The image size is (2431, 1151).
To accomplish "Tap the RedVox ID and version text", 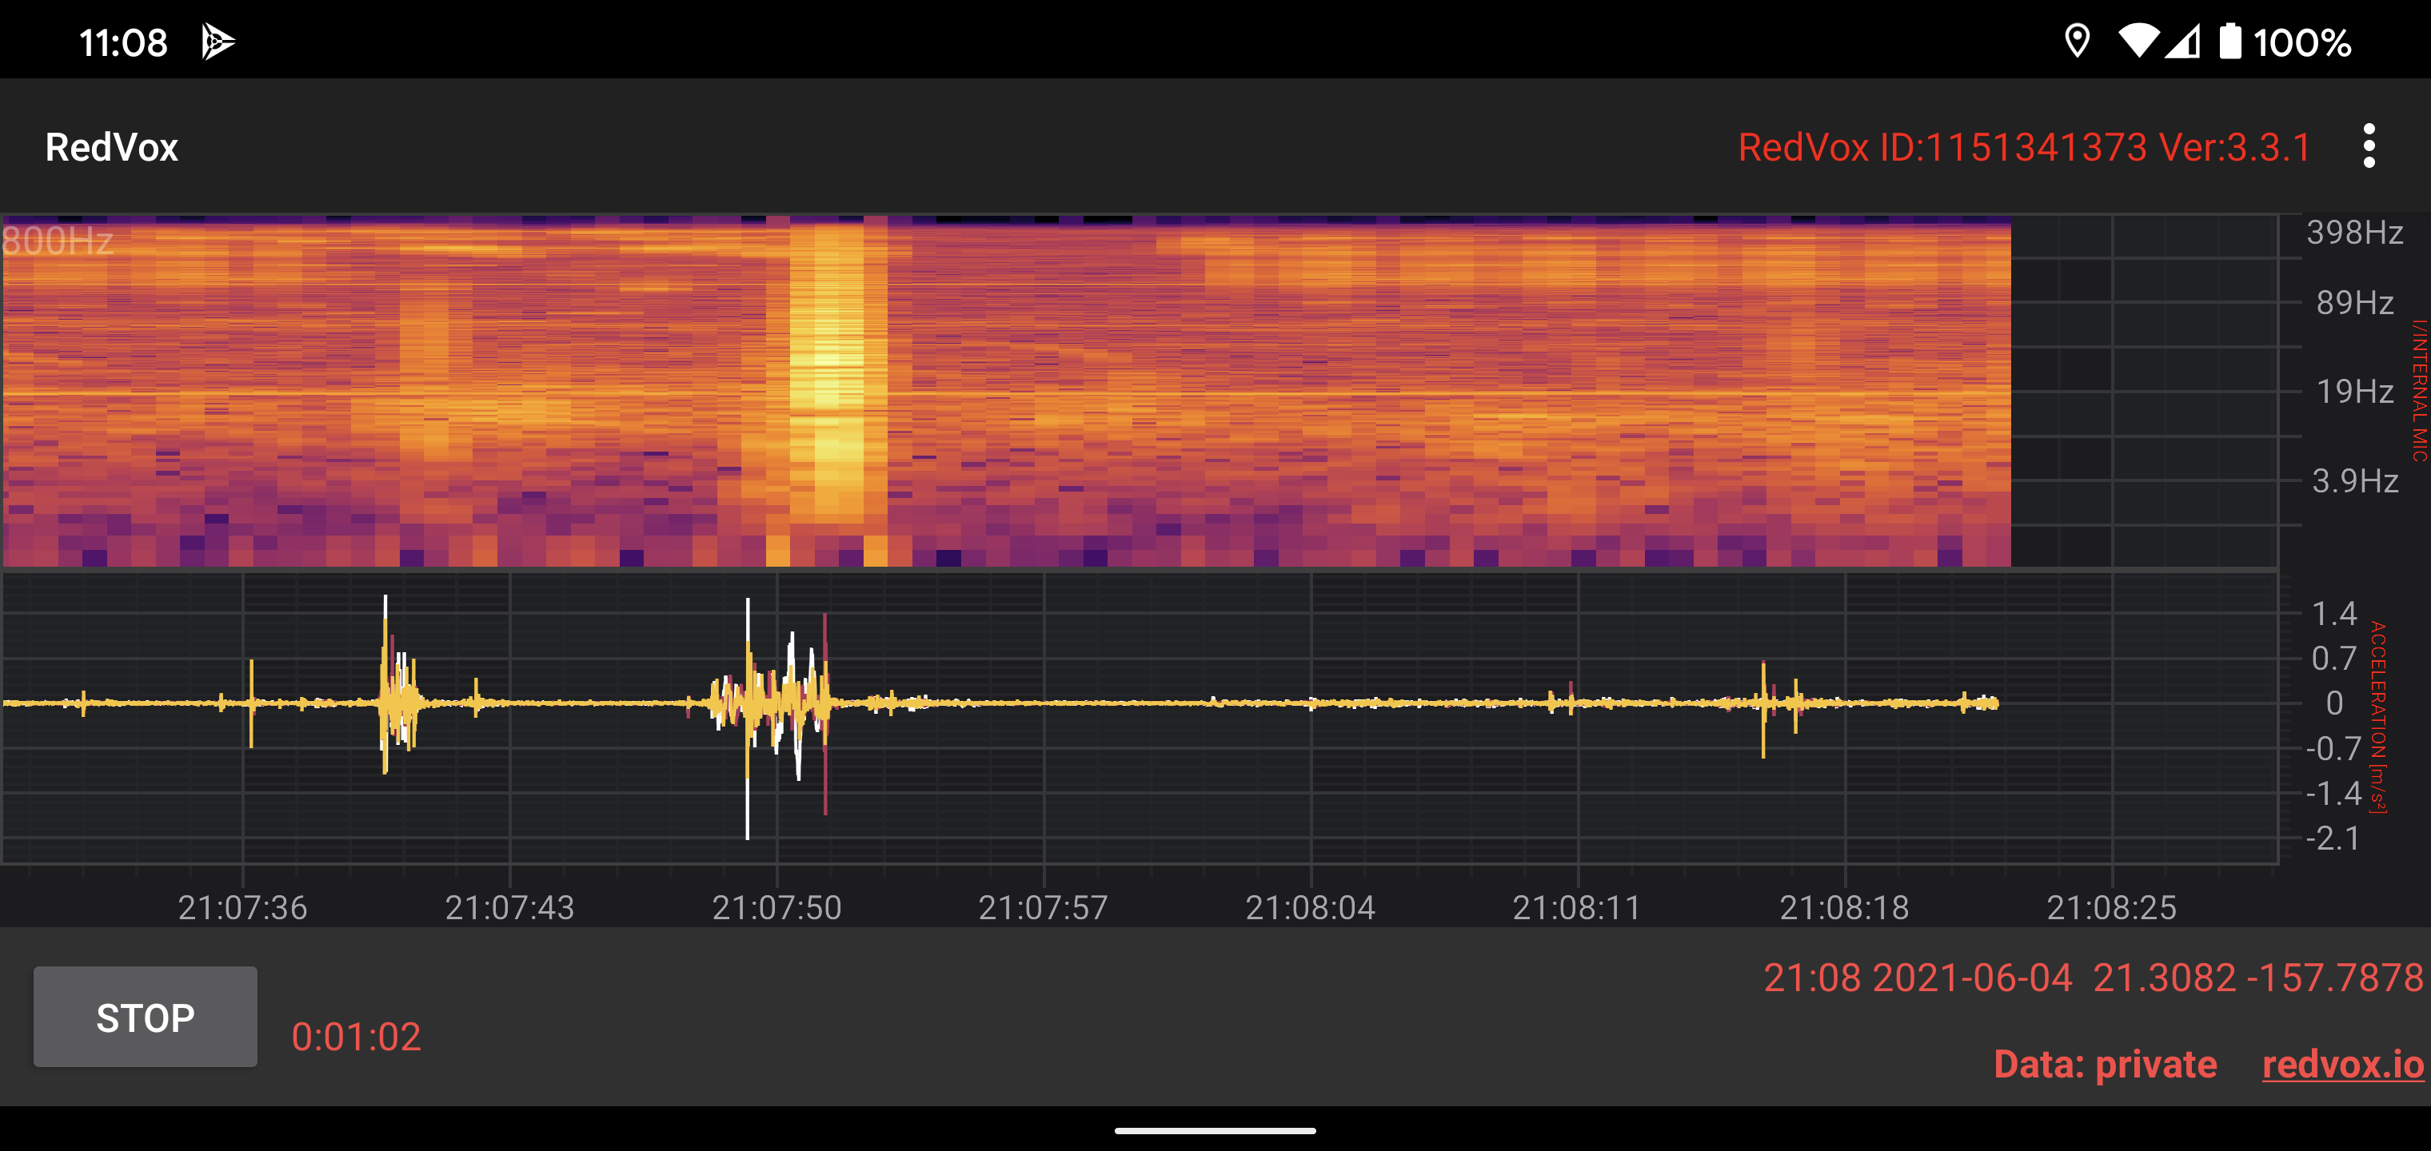I will 2023,147.
